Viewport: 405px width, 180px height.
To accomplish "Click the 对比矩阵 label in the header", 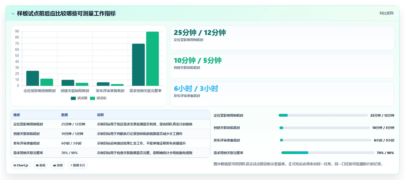I will point(386,13).
